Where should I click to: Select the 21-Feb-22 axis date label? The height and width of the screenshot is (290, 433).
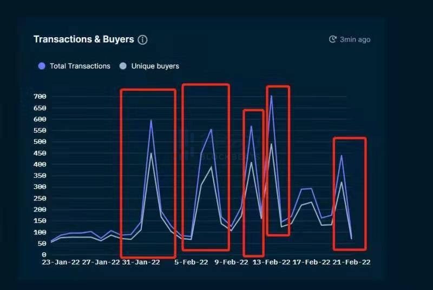[351, 262]
